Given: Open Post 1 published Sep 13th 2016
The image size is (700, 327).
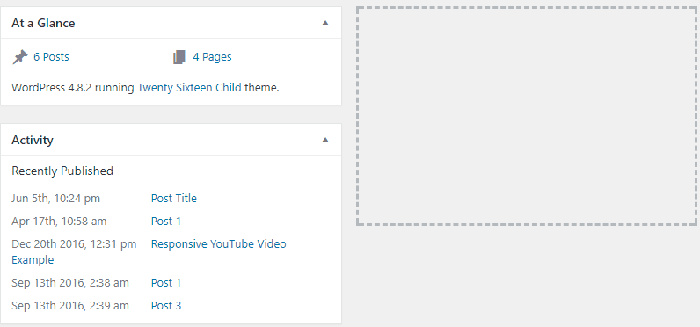Looking at the screenshot, I should point(166,283).
